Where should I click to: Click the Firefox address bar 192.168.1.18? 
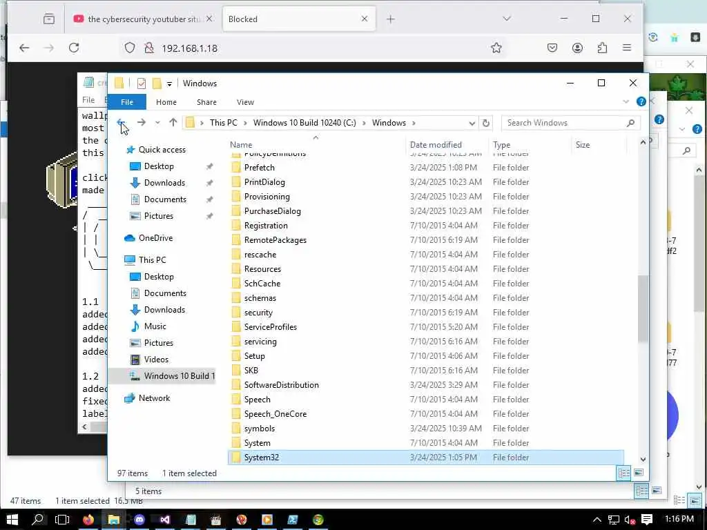click(x=189, y=48)
